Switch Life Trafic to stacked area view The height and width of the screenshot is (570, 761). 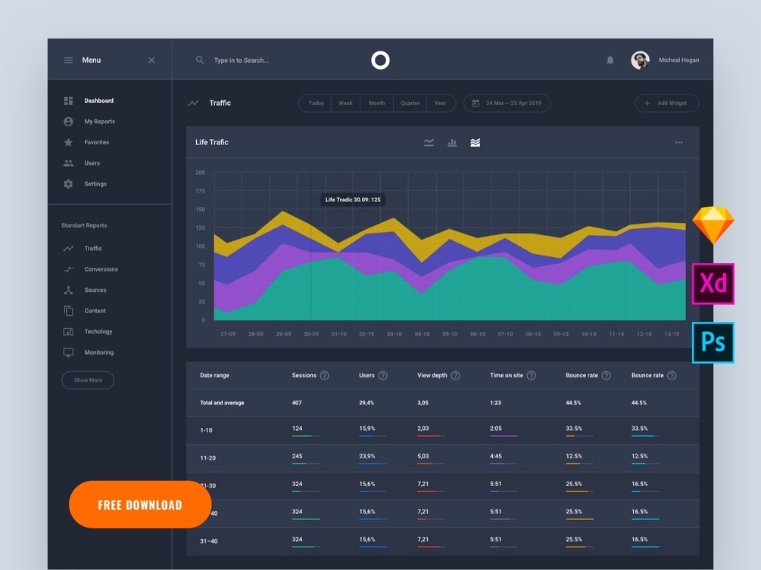tap(475, 142)
